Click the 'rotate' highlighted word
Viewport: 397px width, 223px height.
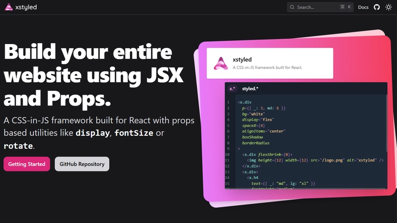(x=18, y=146)
